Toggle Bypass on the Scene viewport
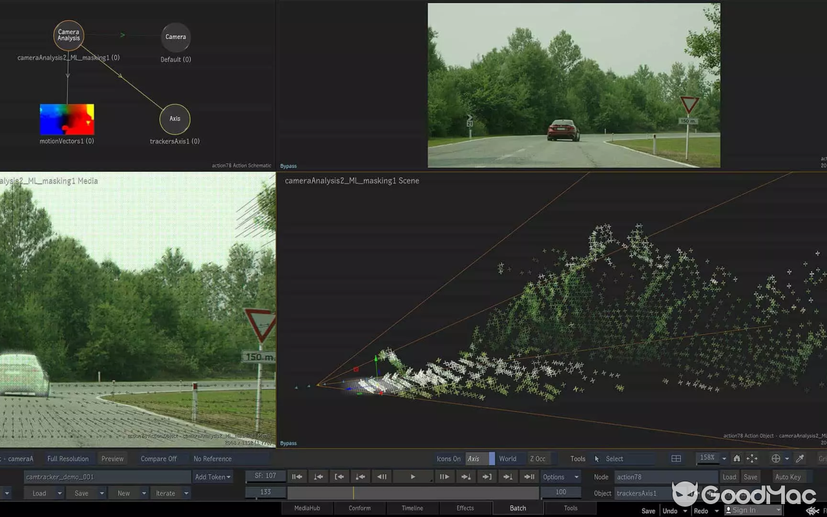Screen dimensions: 827x517 288,443
